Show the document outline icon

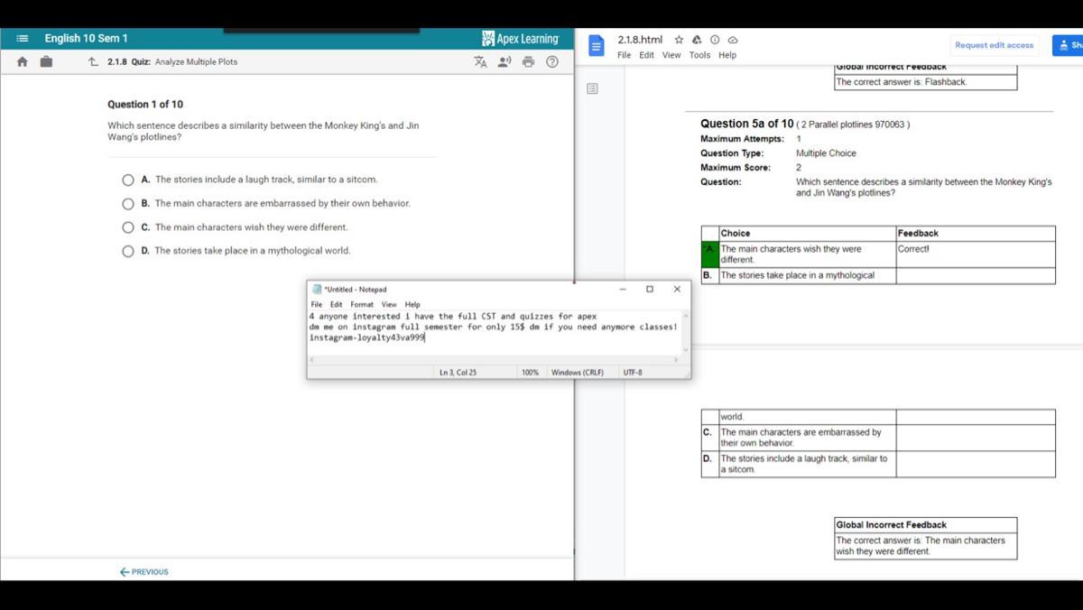[x=592, y=88]
